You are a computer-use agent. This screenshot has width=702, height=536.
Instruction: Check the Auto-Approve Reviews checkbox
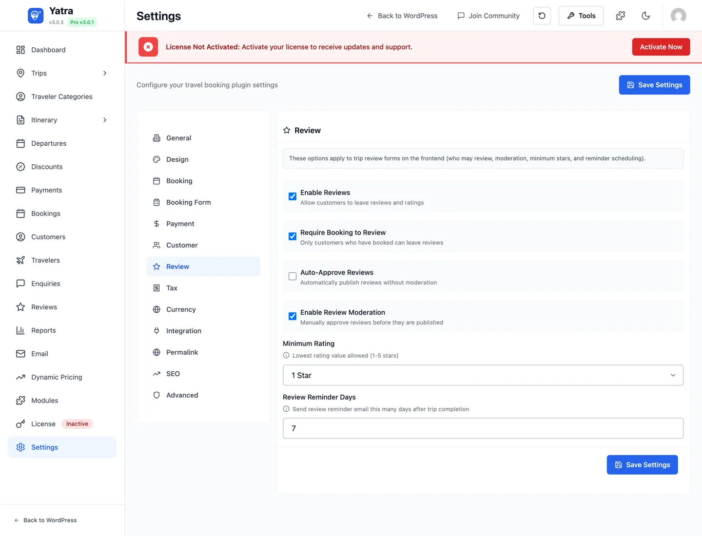292,276
